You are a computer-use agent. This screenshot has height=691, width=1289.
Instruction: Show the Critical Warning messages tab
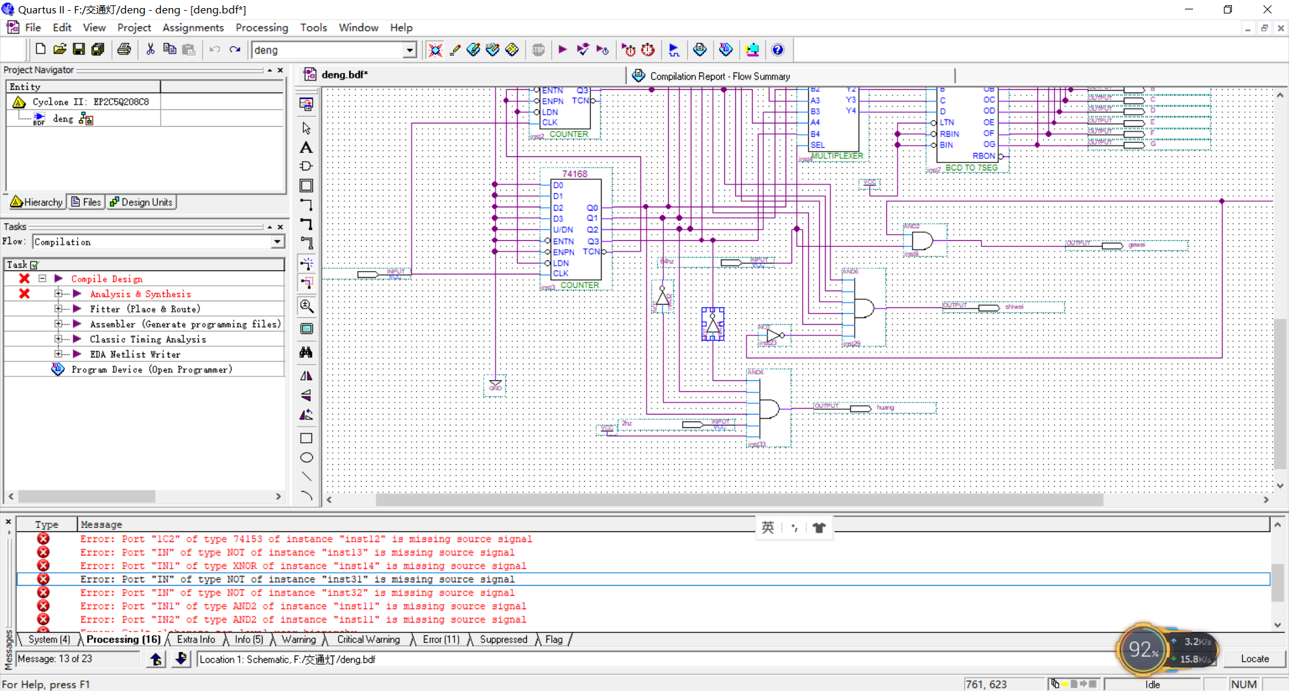(x=368, y=639)
